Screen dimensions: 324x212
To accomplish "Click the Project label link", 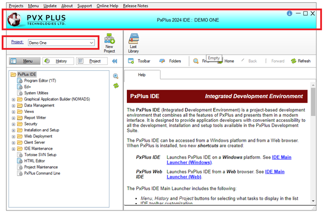I will point(17,42).
